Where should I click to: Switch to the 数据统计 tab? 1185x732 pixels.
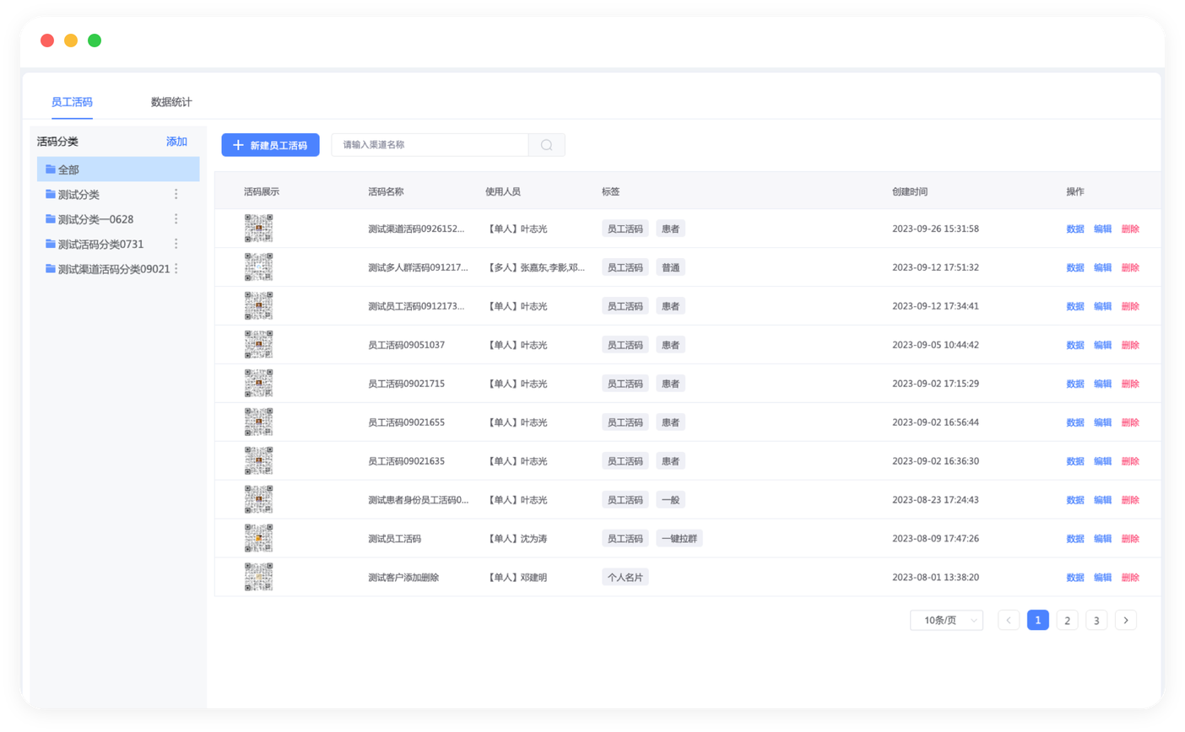[x=171, y=102]
